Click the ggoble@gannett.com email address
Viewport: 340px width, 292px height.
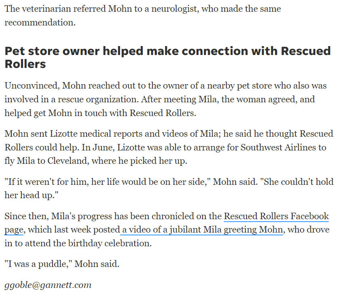[48, 285]
